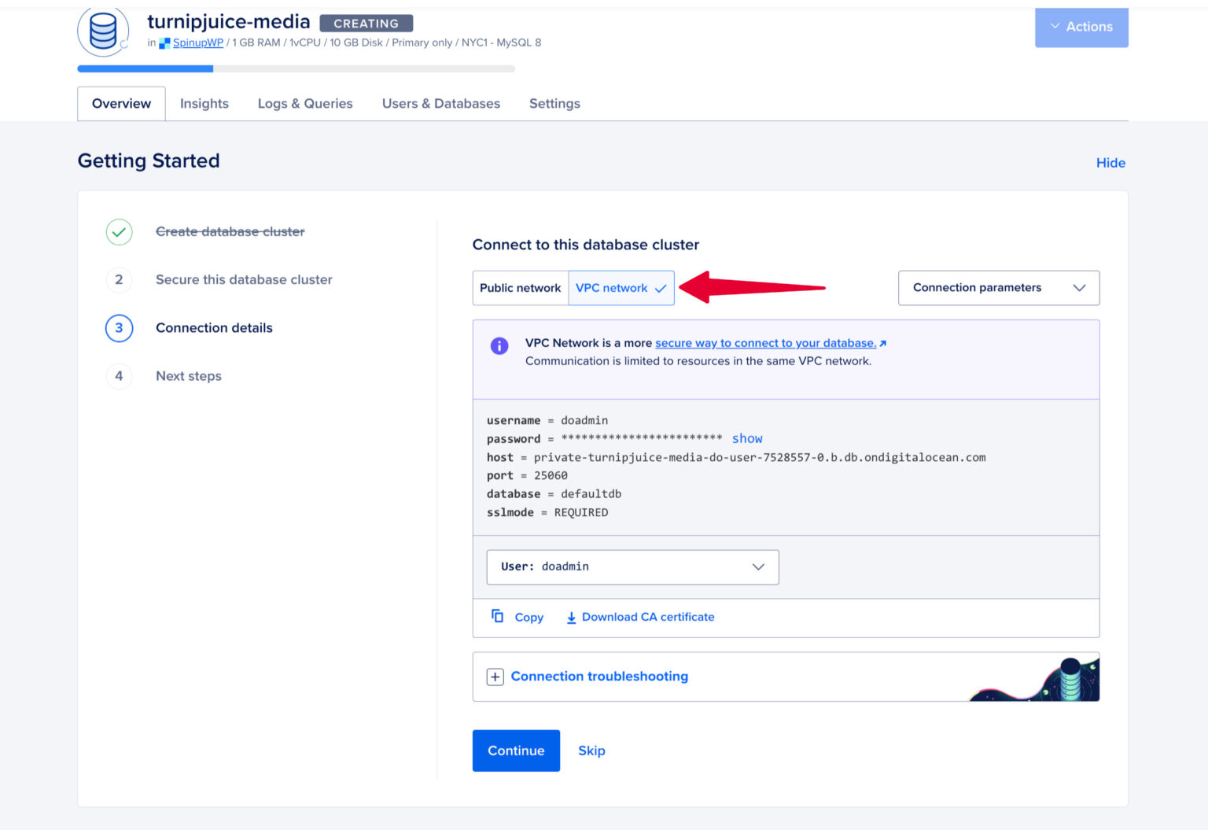This screenshot has height=830, width=1208.
Task: Click the info icon in VPC Network banner
Action: tap(499, 345)
